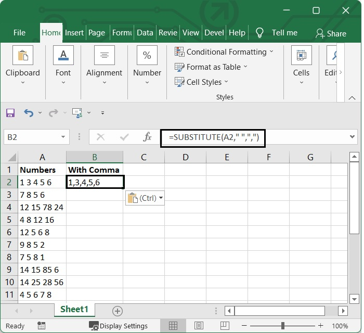Switch to Normal view in status bar
This screenshot has width=364, height=333.
173,326
